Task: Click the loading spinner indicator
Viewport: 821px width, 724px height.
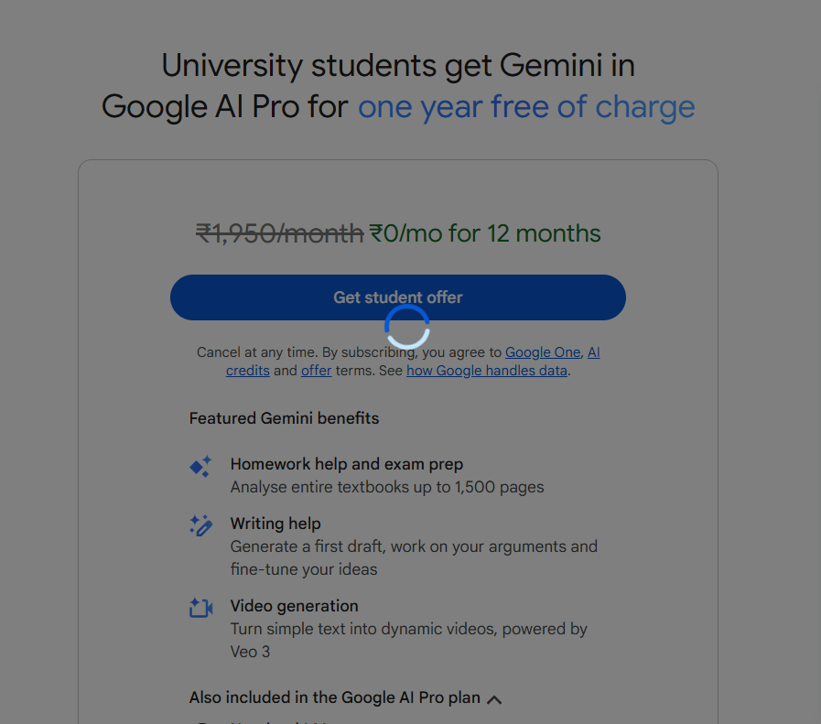Action: coord(406,327)
